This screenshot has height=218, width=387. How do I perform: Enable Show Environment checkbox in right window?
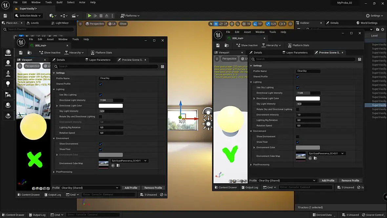tap(297, 137)
